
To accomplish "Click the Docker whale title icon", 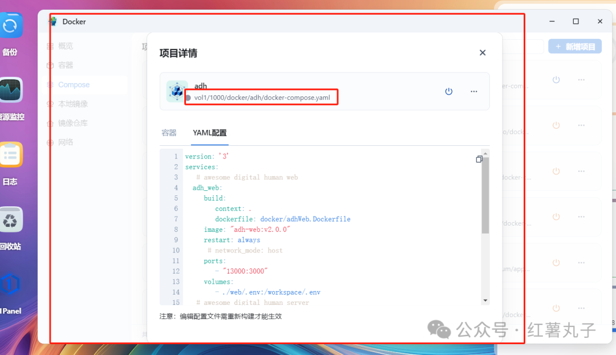I will coord(53,22).
